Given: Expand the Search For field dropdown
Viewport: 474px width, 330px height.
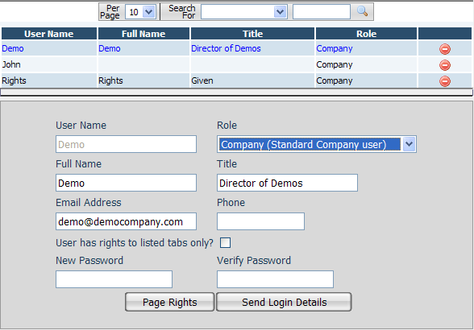Looking at the screenshot, I should tap(244, 12).
